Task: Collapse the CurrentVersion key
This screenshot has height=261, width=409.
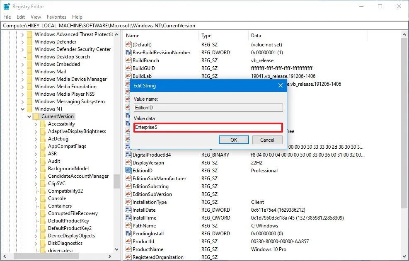Action: pos(29,116)
